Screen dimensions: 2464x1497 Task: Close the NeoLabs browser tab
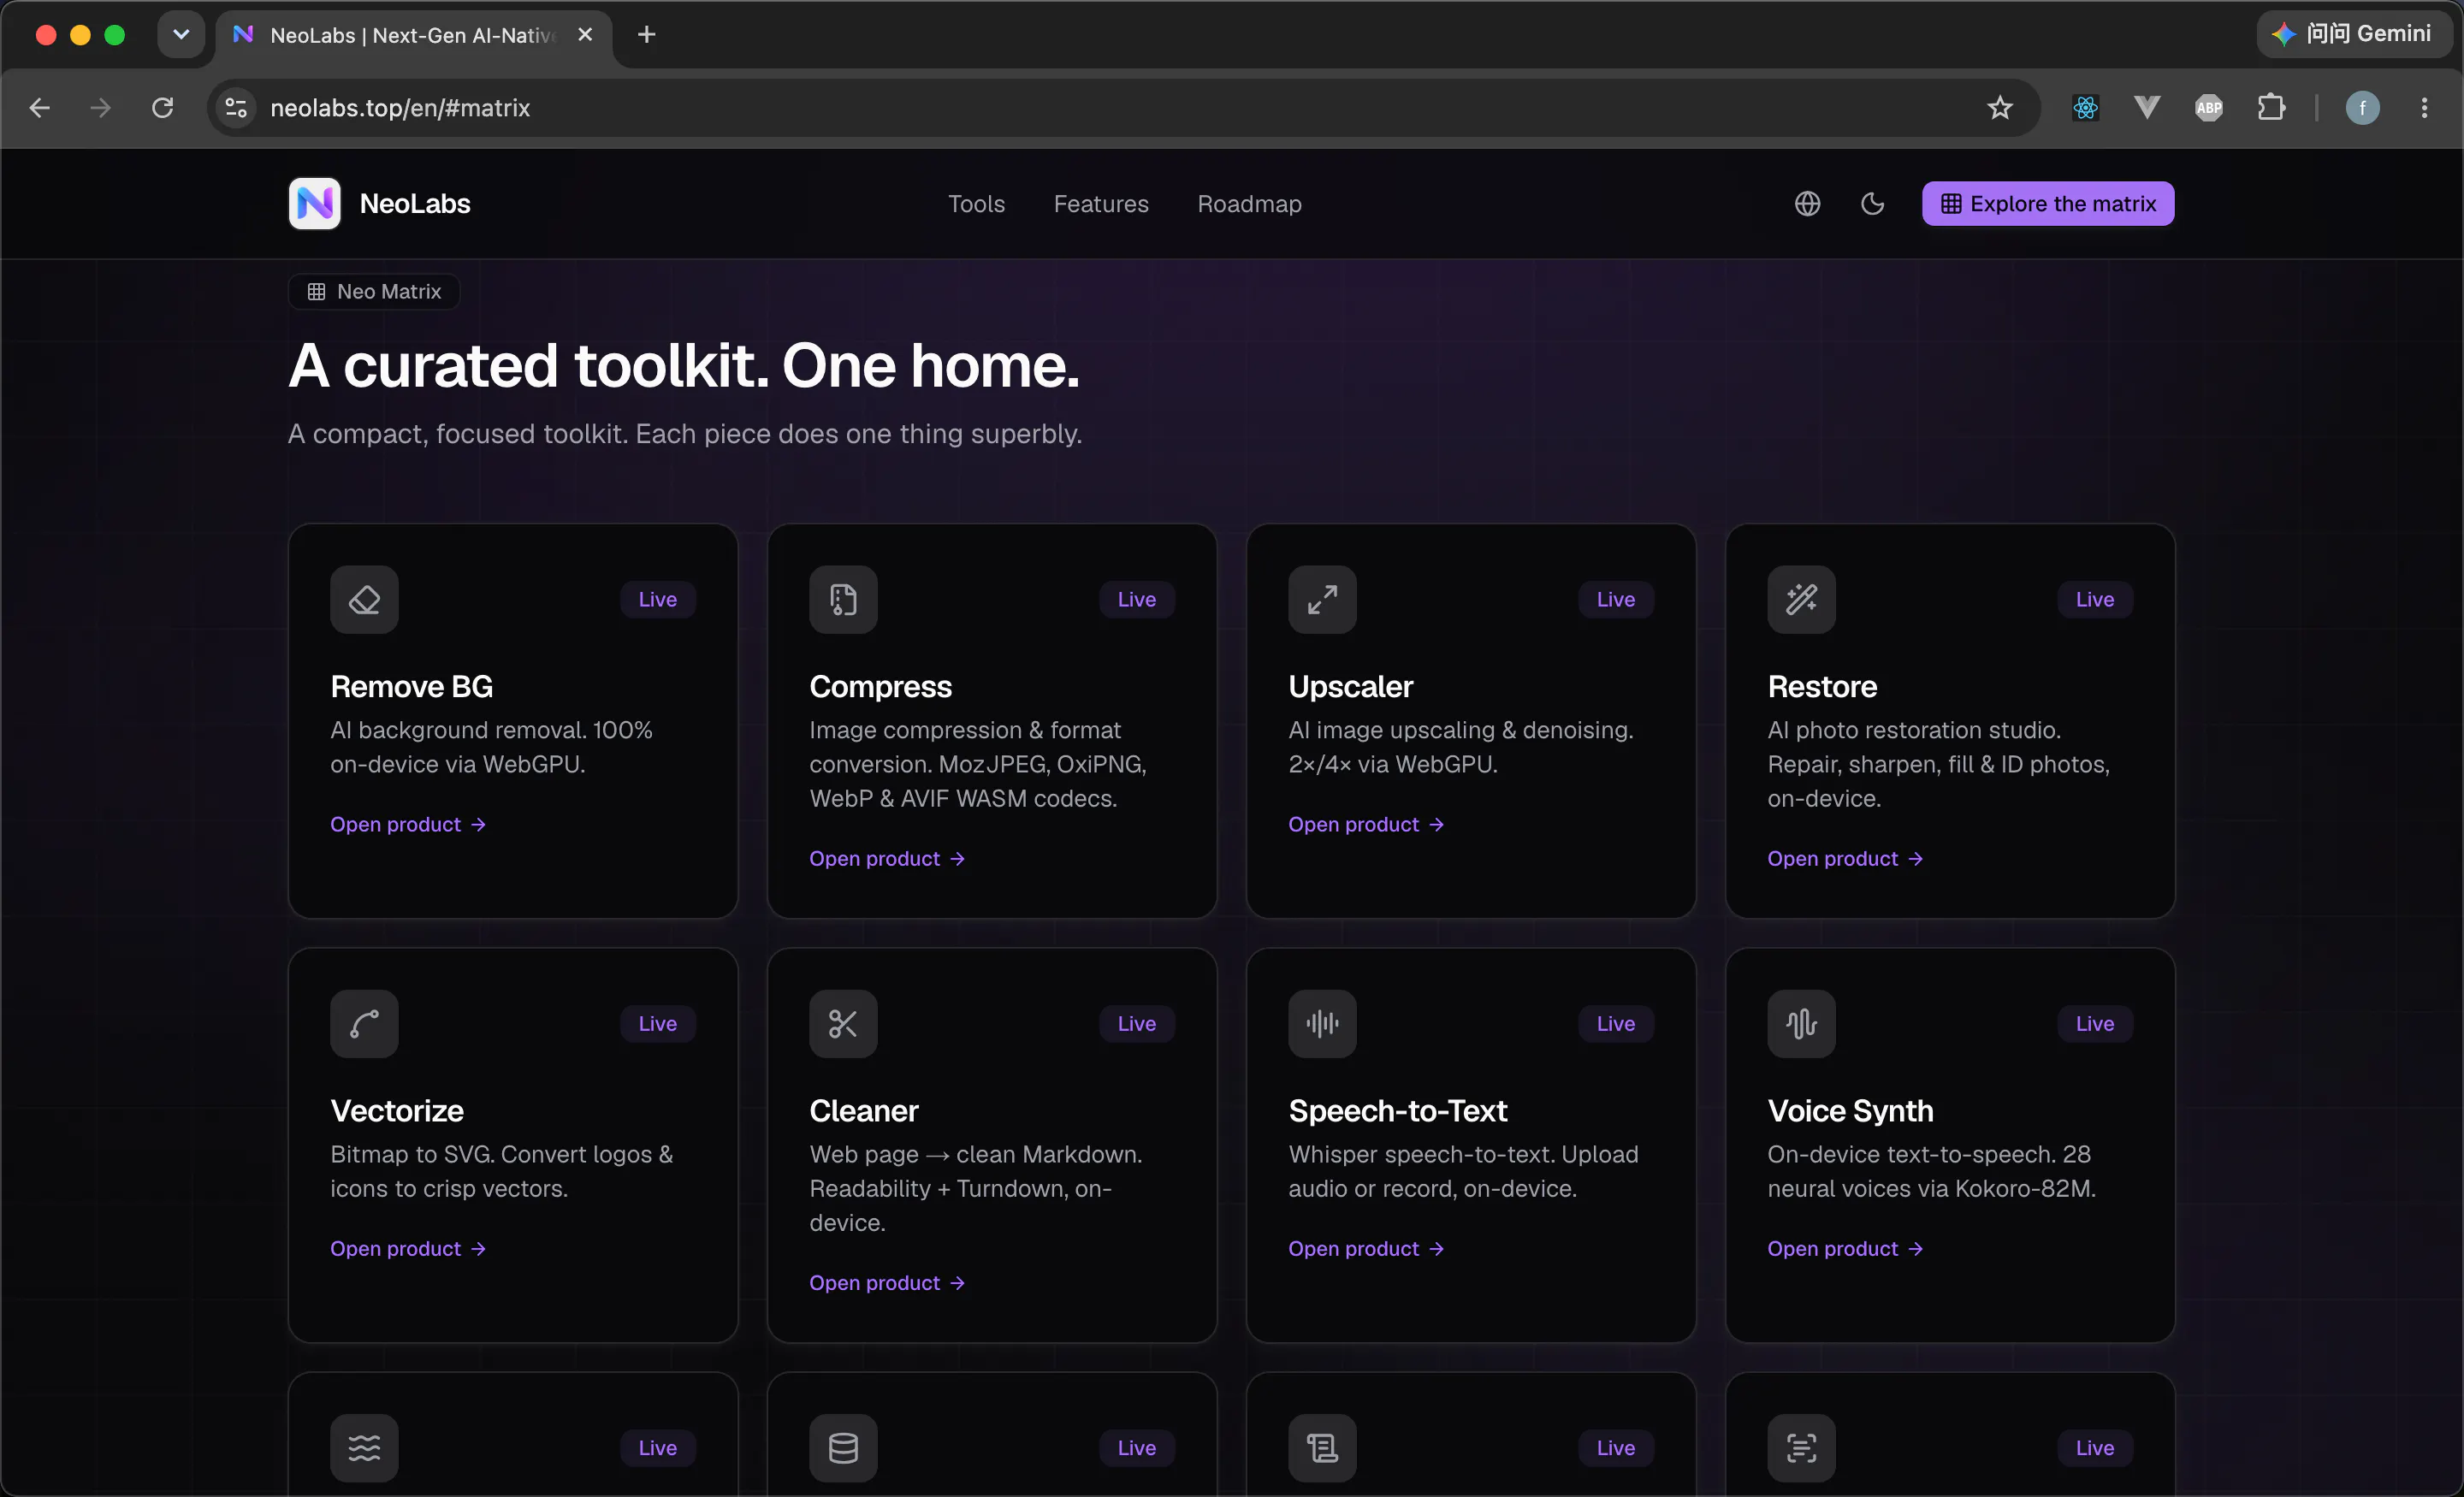coord(585,35)
